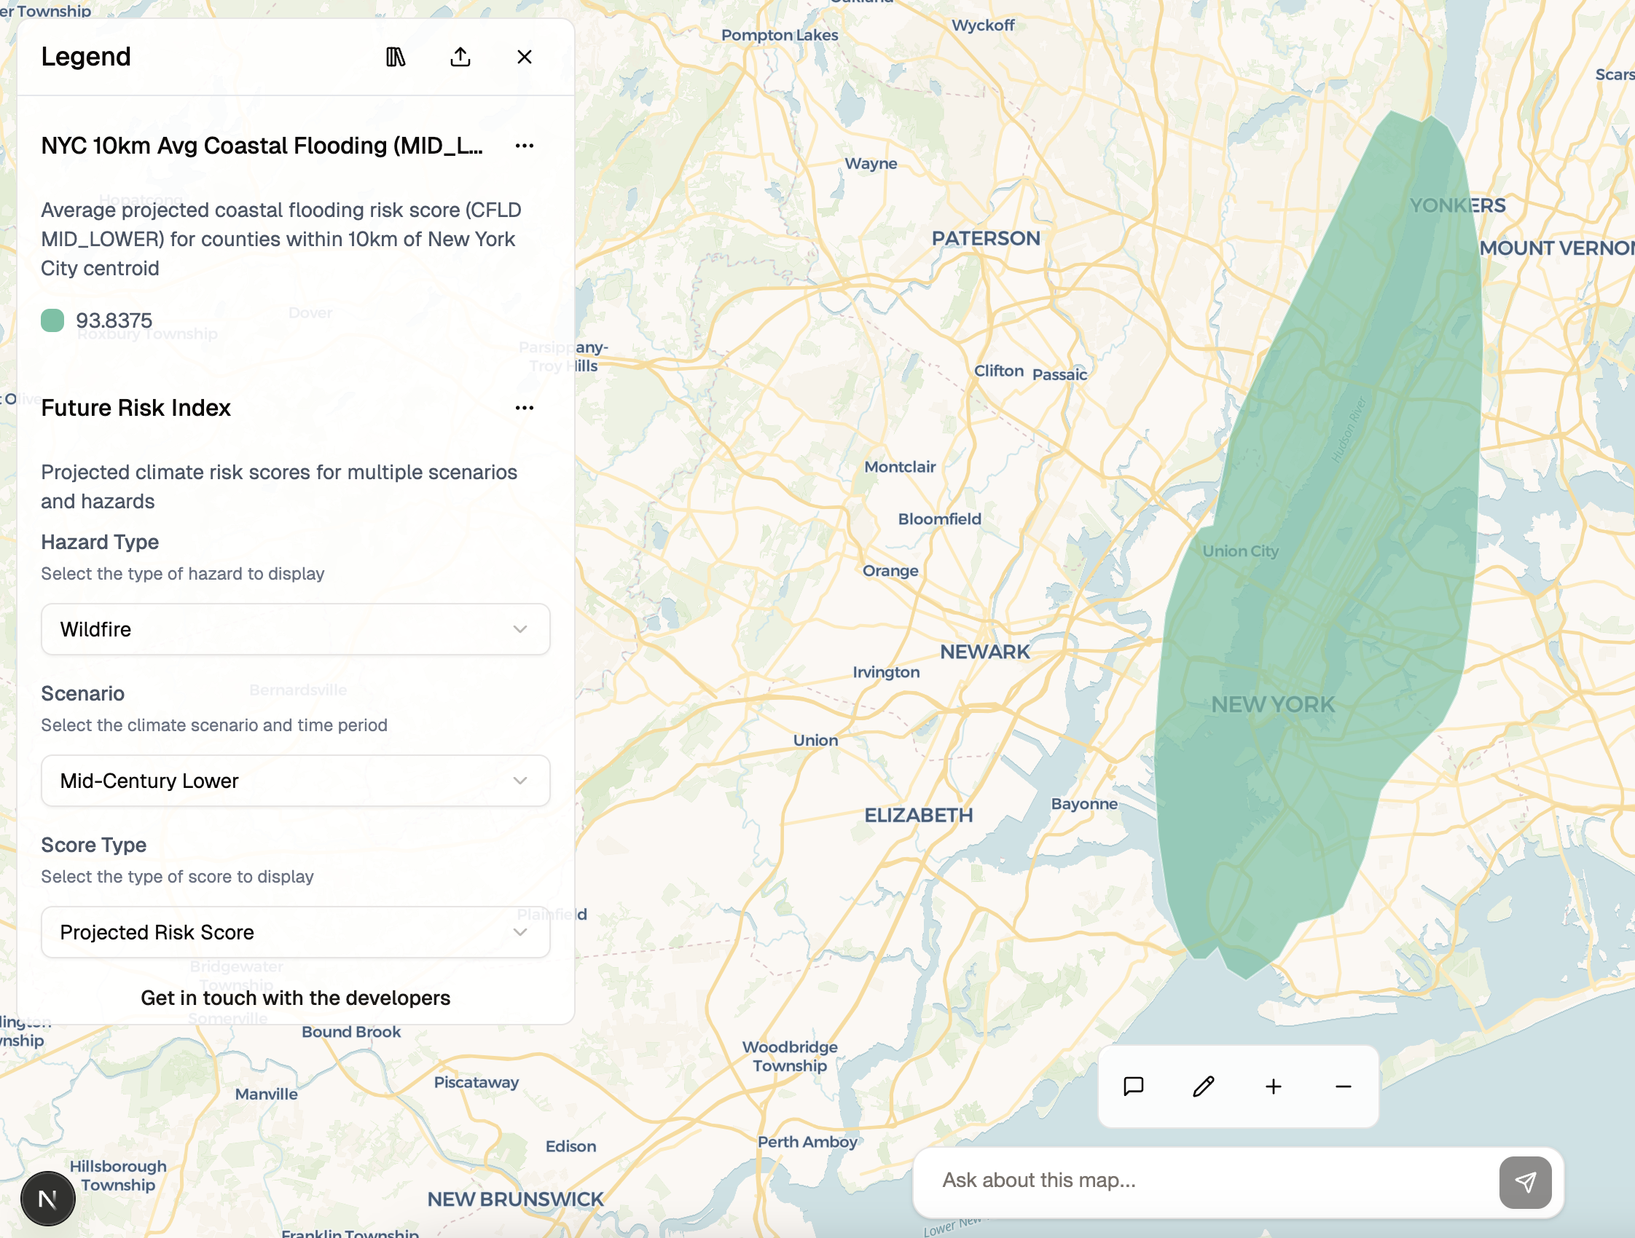
Task: Click the send arrow next to the map question box
Action: point(1525,1180)
